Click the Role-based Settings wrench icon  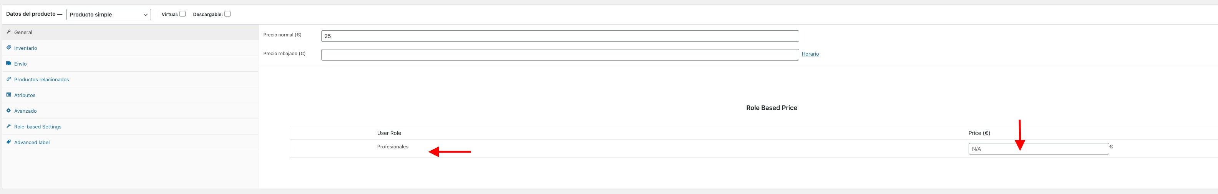[x=8, y=126]
